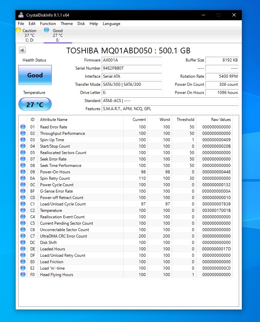This screenshot has width=260, height=322.
Task: Select the Load/Unload Retry Count attribute name
Action: pyautogui.click(x=63, y=255)
